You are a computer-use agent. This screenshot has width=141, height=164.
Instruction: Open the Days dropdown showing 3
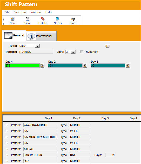coord(73,52)
